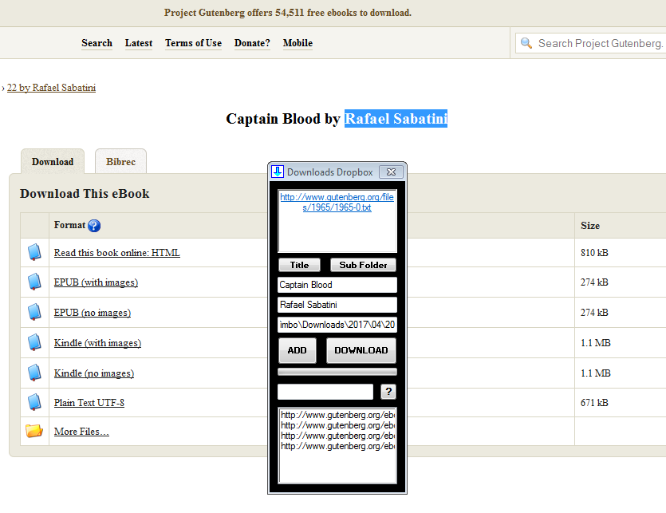This screenshot has width=666, height=513.
Task: Click the book icon beside Read this book online
Action: click(x=34, y=252)
